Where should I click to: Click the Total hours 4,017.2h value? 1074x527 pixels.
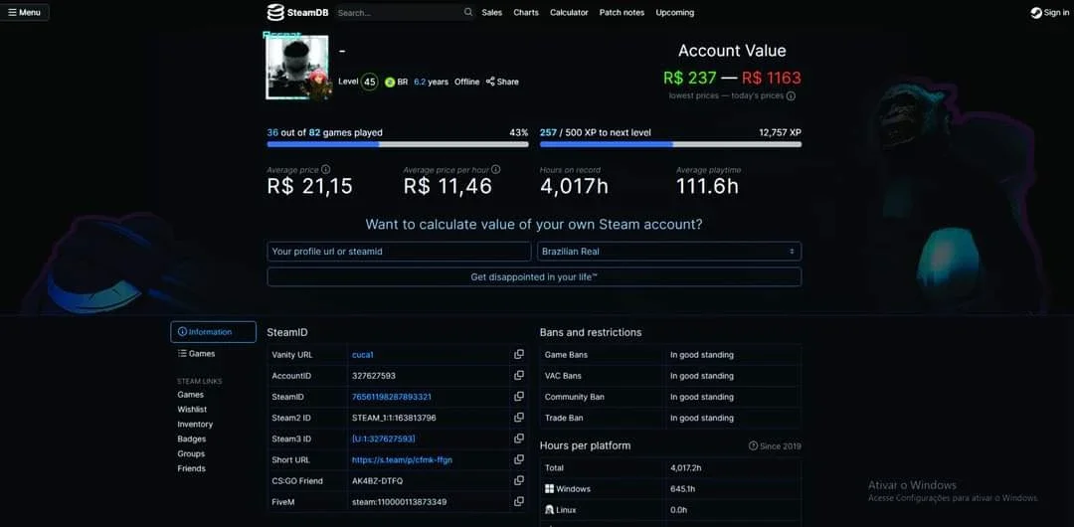click(686, 468)
